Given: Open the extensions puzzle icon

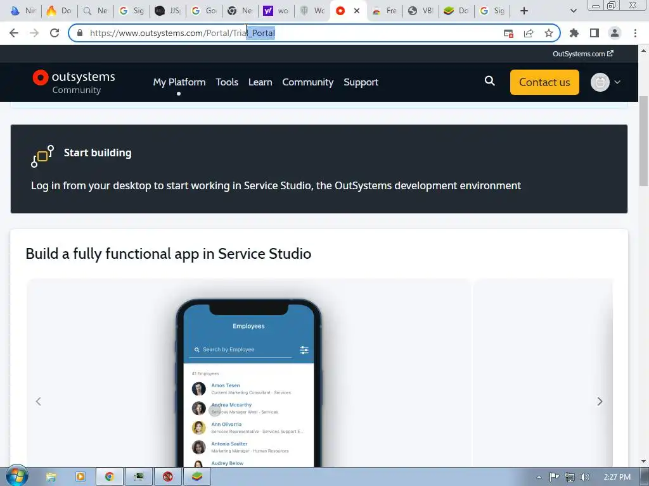Looking at the screenshot, I should pyautogui.click(x=574, y=33).
